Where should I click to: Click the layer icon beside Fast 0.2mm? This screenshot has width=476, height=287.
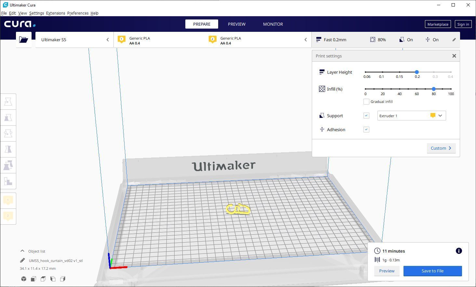(x=319, y=40)
